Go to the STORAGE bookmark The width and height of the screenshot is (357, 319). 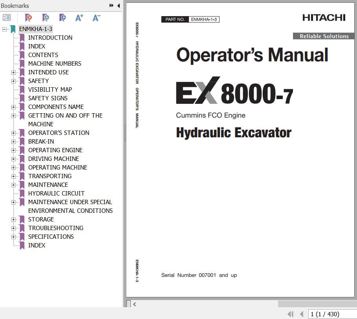click(x=41, y=219)
